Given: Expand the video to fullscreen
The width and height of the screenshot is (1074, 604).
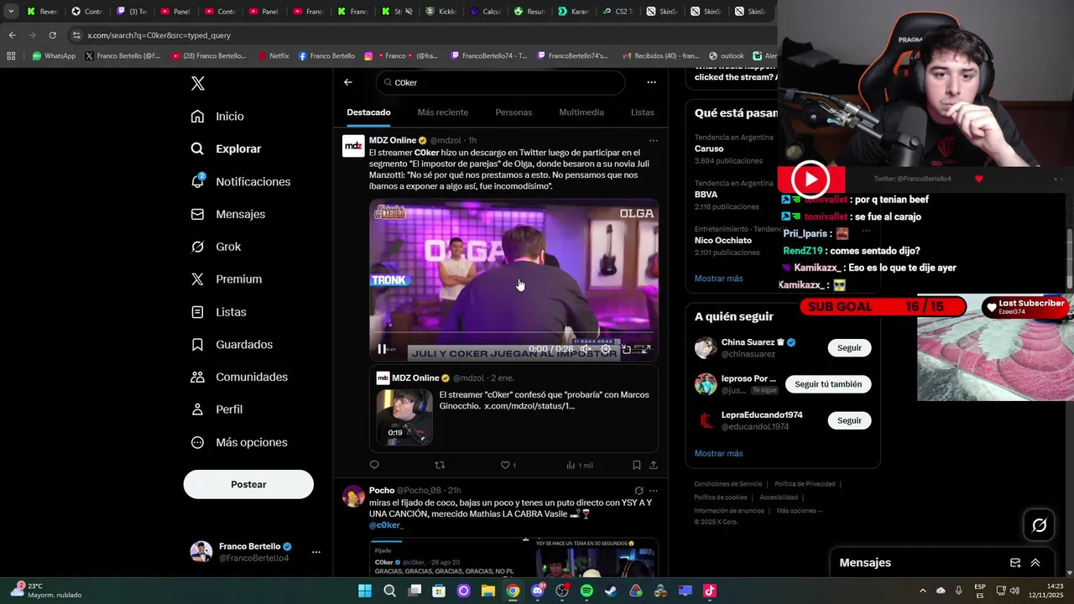Looking at the screenshot, I should pos(645,349).
